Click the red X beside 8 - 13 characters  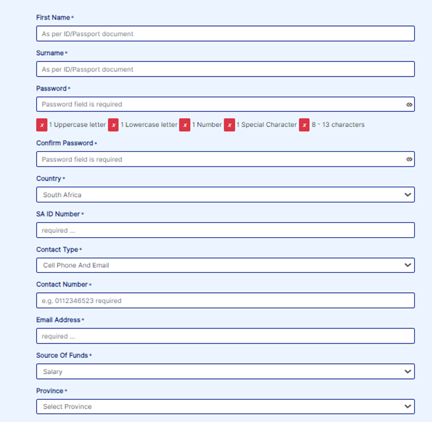[304, 125]
